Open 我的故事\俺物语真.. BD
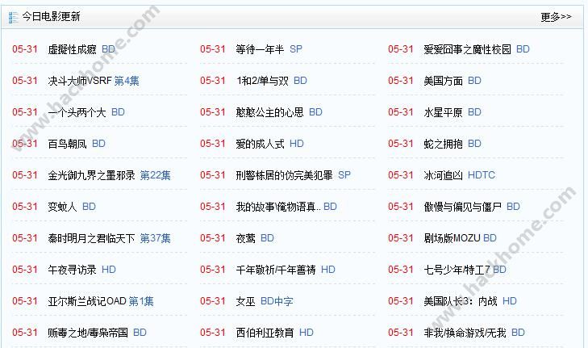 286,207
